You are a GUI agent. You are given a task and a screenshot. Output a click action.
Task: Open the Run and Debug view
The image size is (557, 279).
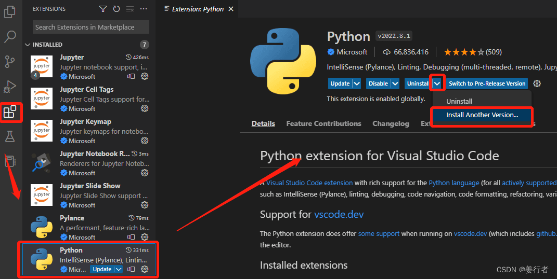(9, 87)
